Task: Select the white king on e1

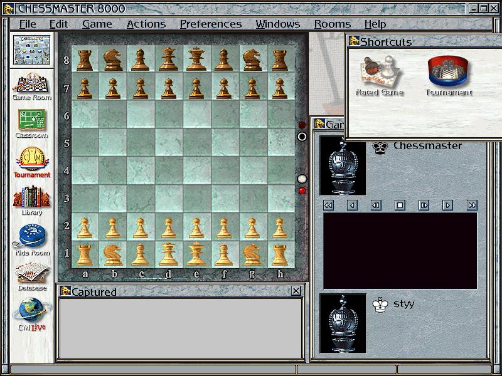Action: point(196,255)
